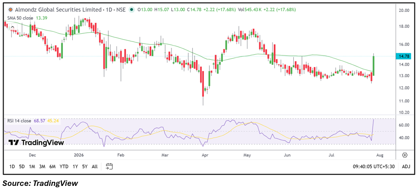Click the Almondz symbol logo icon
Image resolution: width=418 pixels, height=190 pixels.
coord(10,10)
